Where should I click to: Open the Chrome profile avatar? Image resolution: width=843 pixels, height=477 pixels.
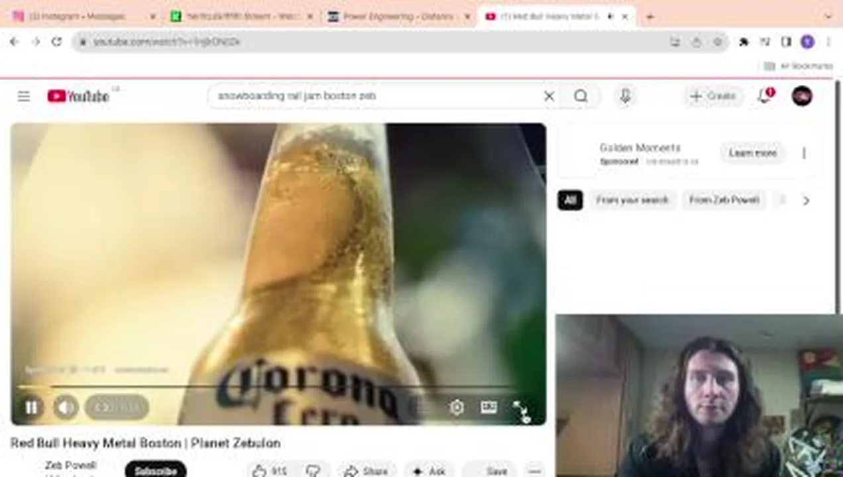click(807, 42)
